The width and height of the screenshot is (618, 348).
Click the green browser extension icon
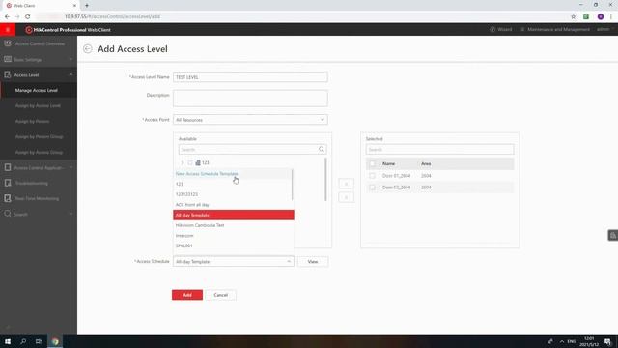pos(586,16)
